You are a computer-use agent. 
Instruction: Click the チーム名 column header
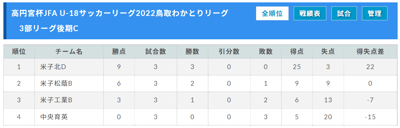point(69,52)
